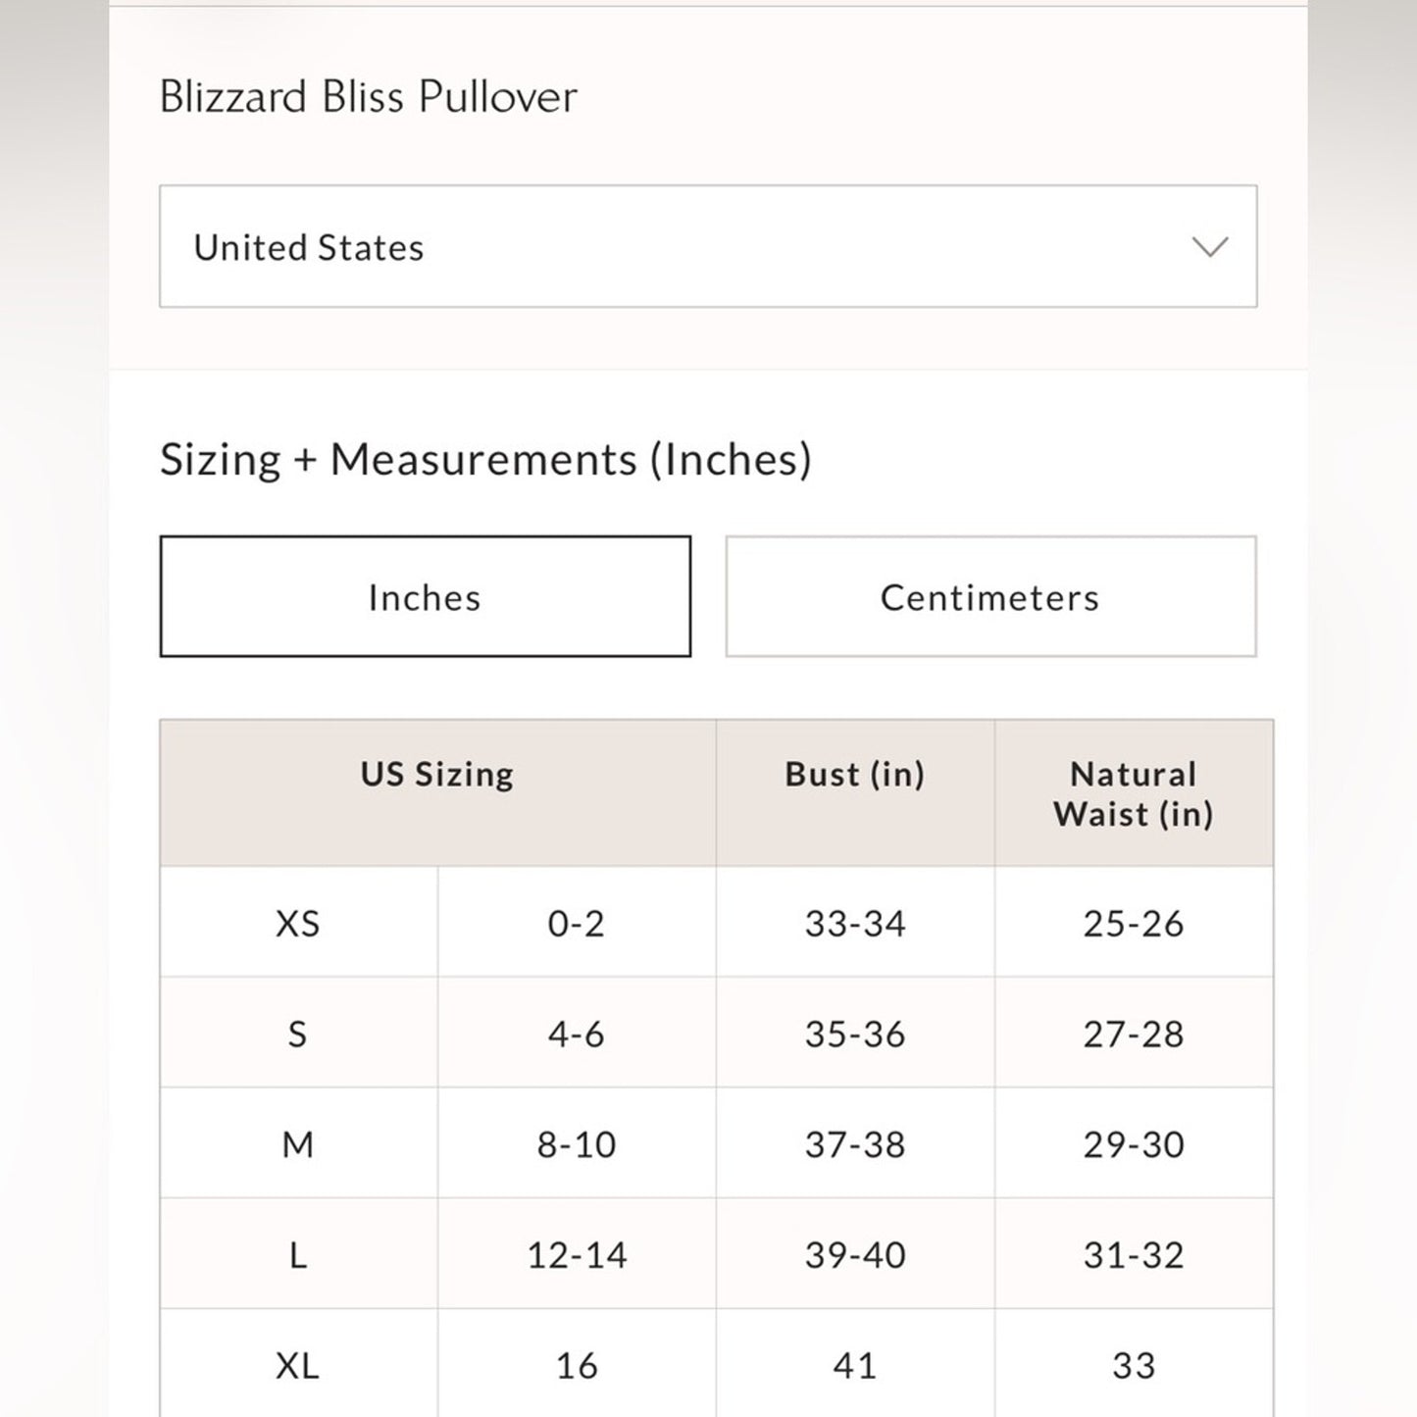This screenshot has height=1417, width=1417.
Task: Click the 33-34 bust measurement cell
Action: [855, 923]
